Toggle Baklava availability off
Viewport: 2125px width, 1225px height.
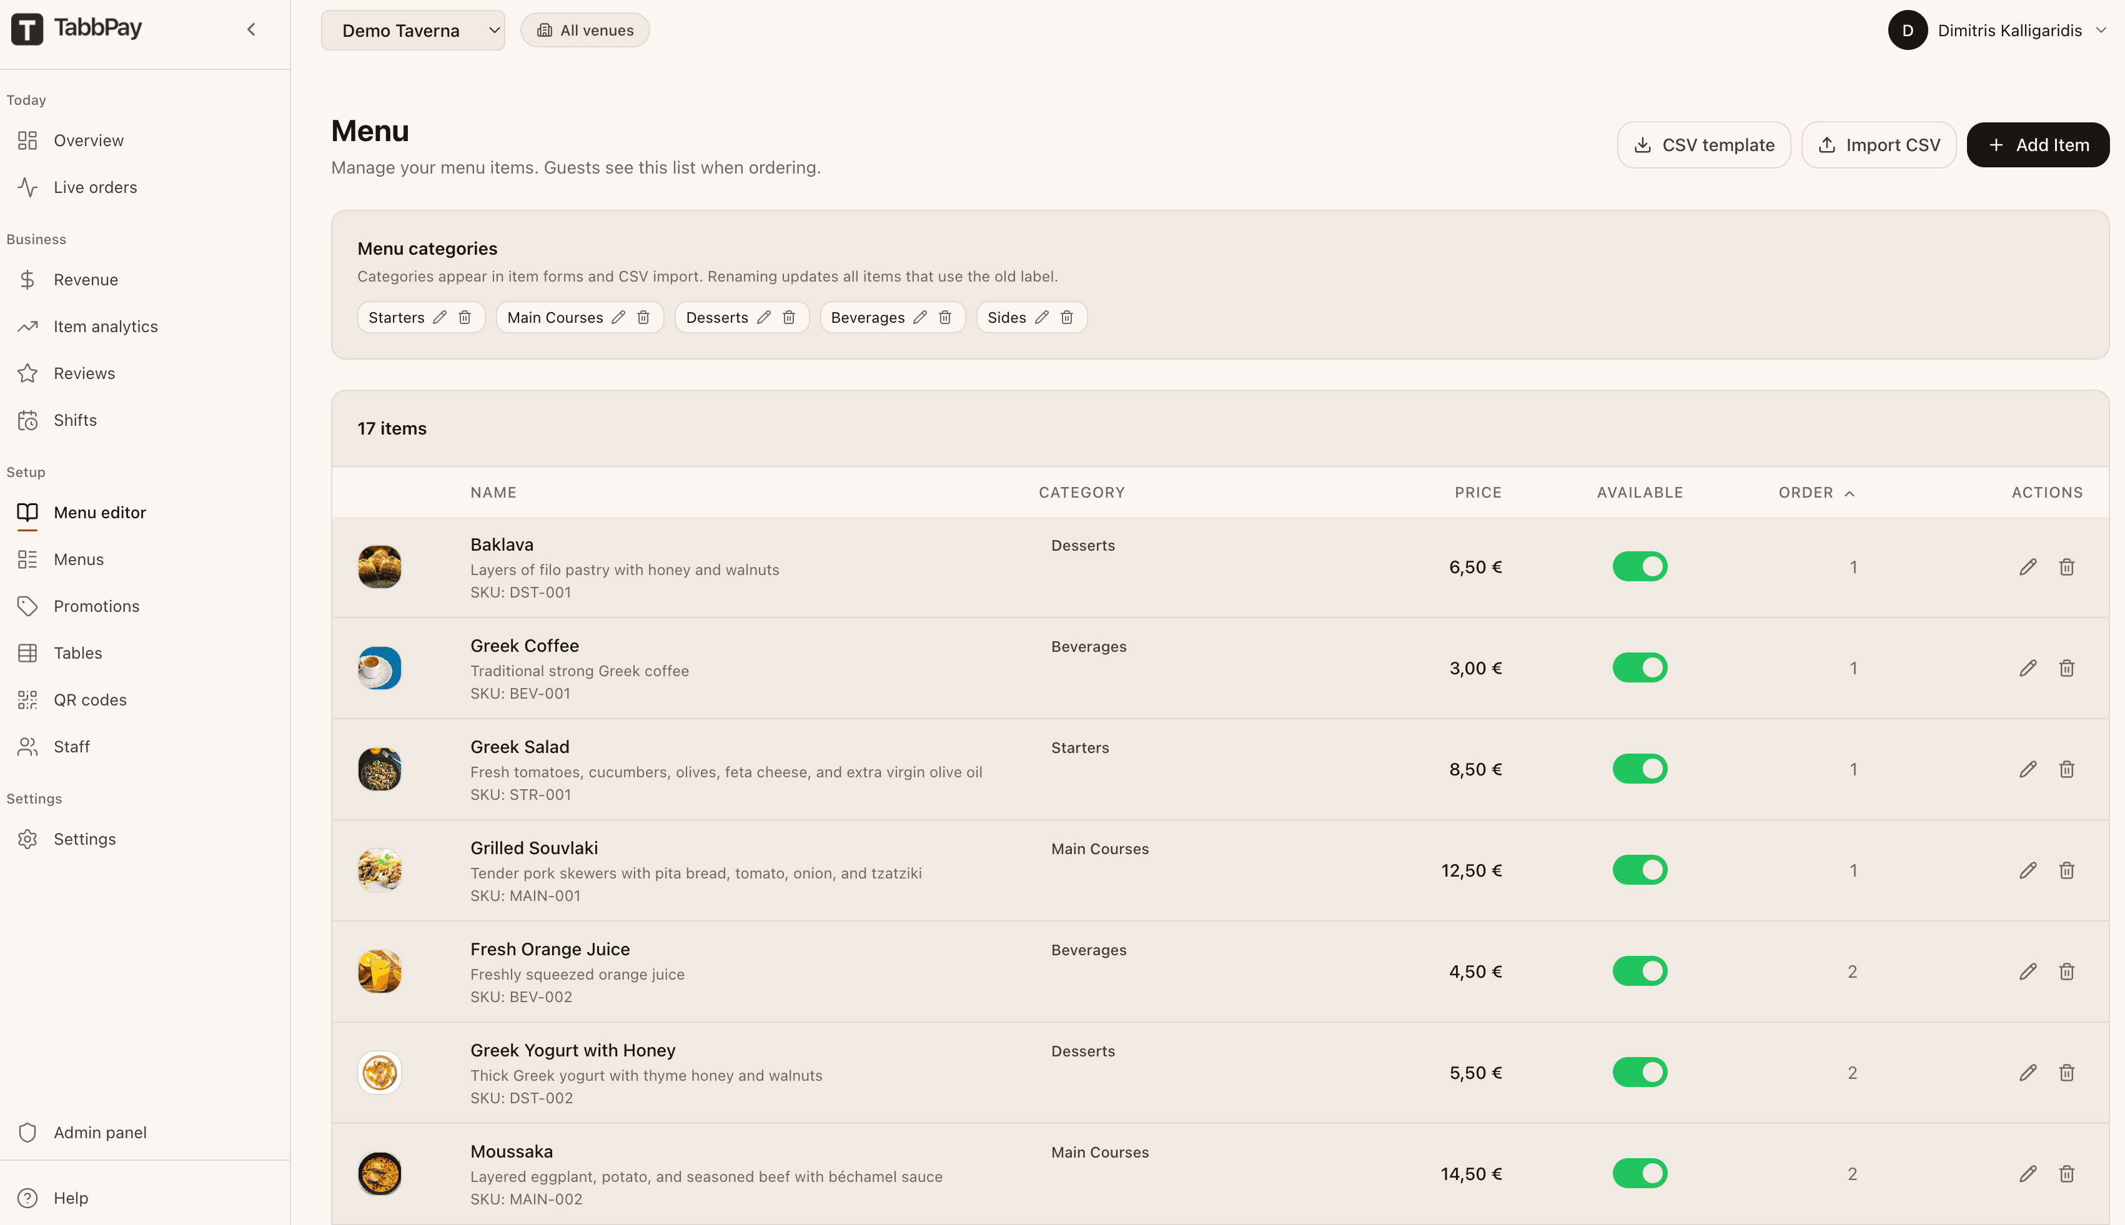[1640, 566]
